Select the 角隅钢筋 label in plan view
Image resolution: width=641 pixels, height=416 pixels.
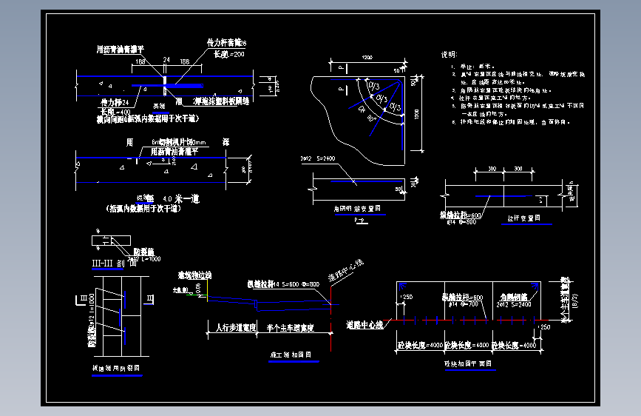click(x=514, y=297)
